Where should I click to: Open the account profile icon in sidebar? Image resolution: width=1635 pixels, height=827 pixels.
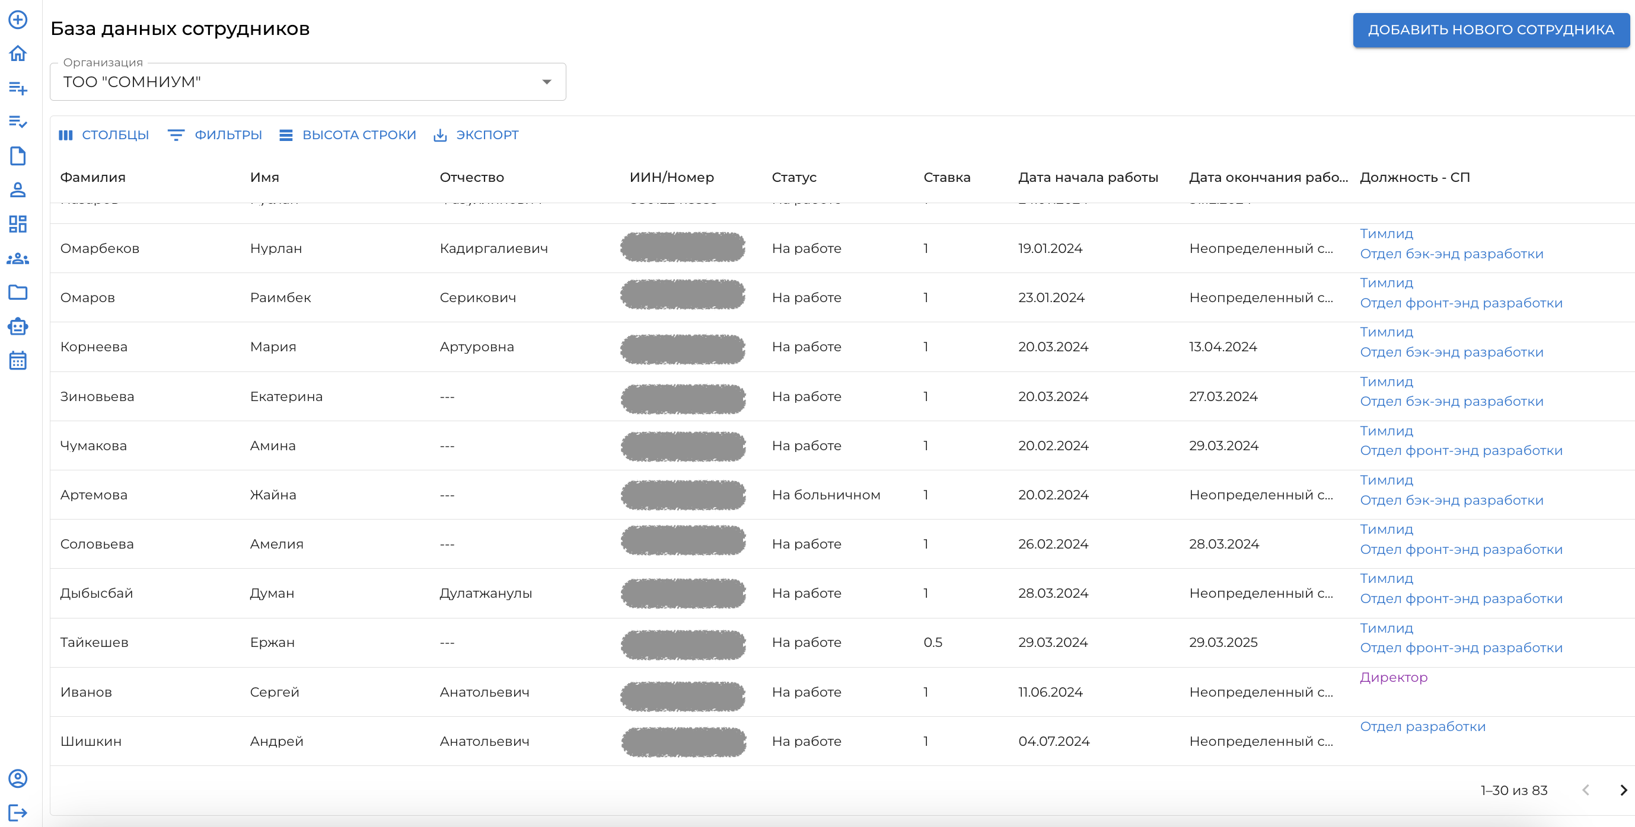tap(18, 778)
